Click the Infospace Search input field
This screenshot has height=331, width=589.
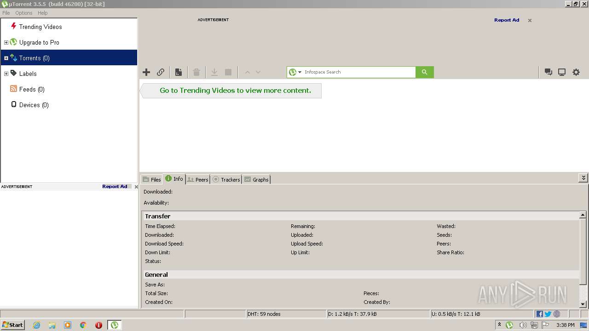tap(359, 72)
